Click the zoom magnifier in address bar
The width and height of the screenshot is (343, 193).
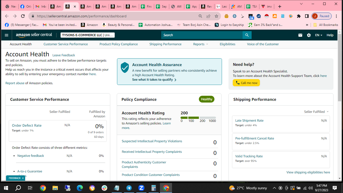(x=200, y=16)
